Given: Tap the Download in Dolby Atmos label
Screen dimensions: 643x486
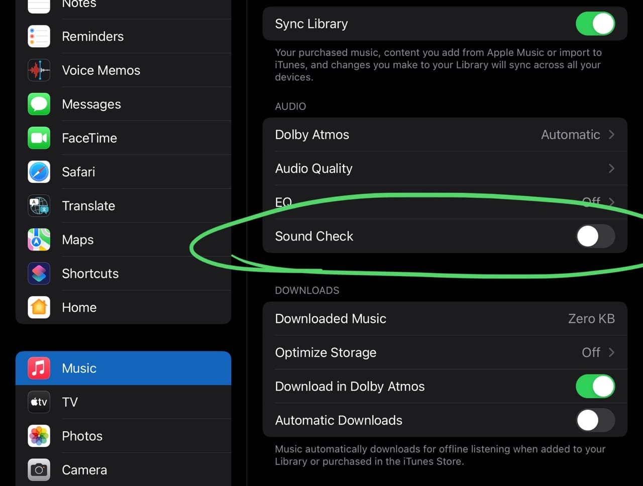Looking at the screenshot, I should [350, 387].
